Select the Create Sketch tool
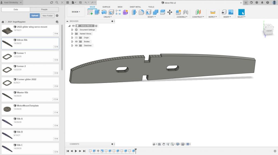 click(x=90, y=12)
